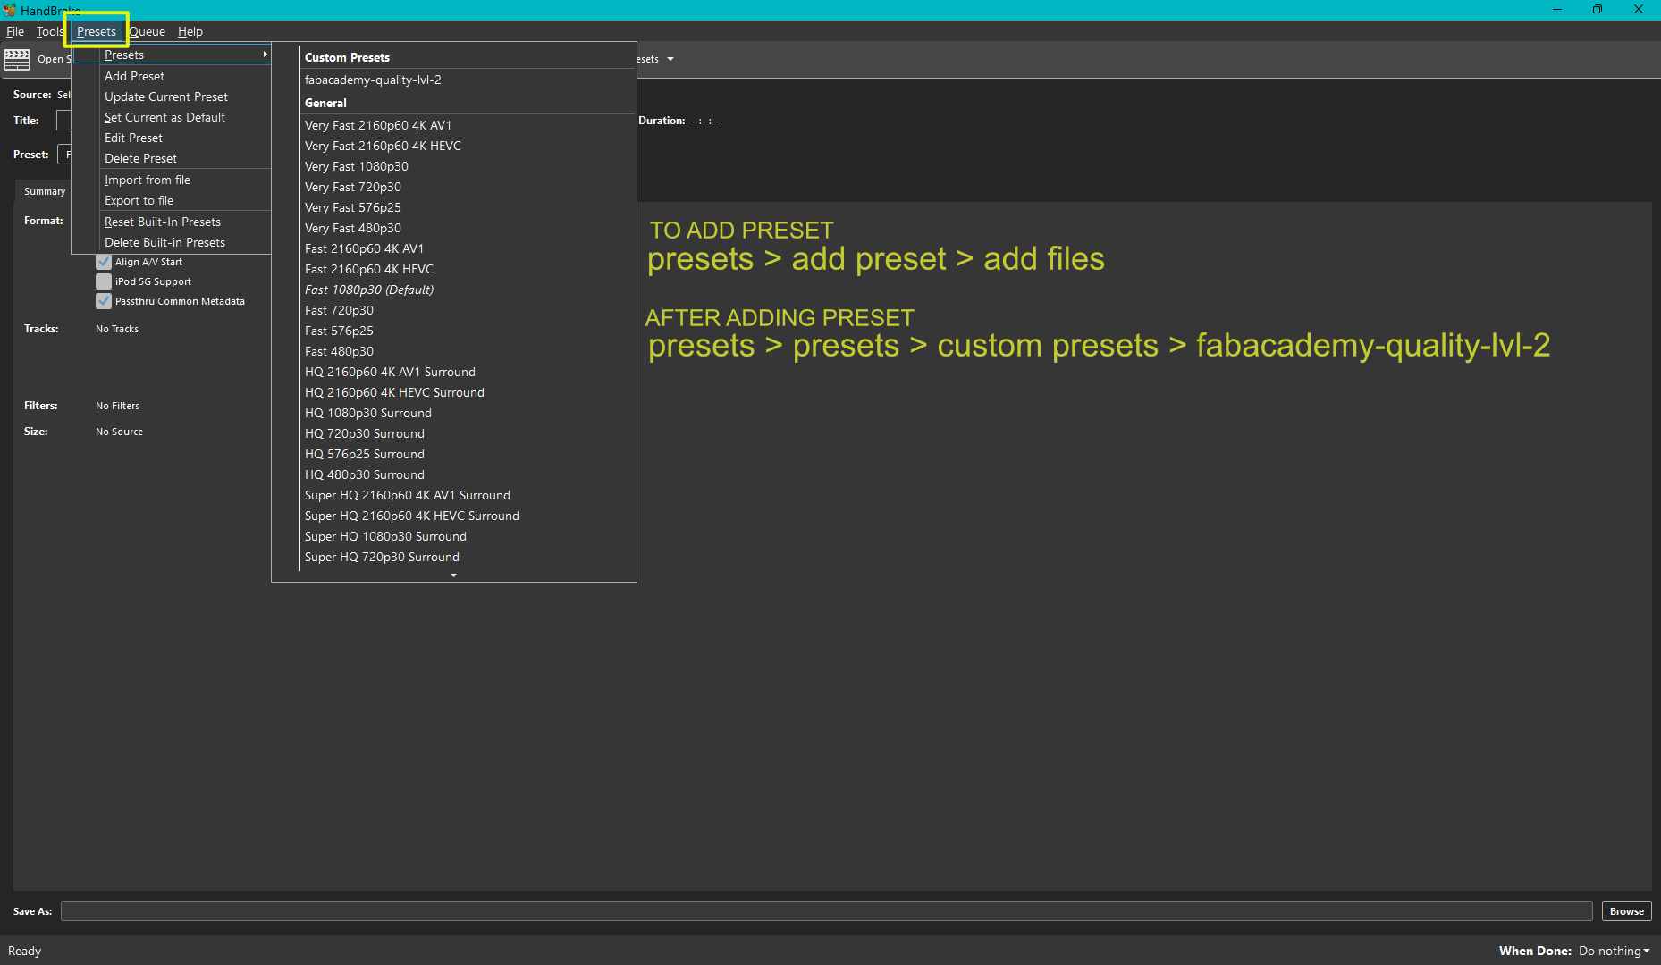Open the Presets menu in menu bar
The width and height of the screenshot is (1661, 965).
click(97, 31)
